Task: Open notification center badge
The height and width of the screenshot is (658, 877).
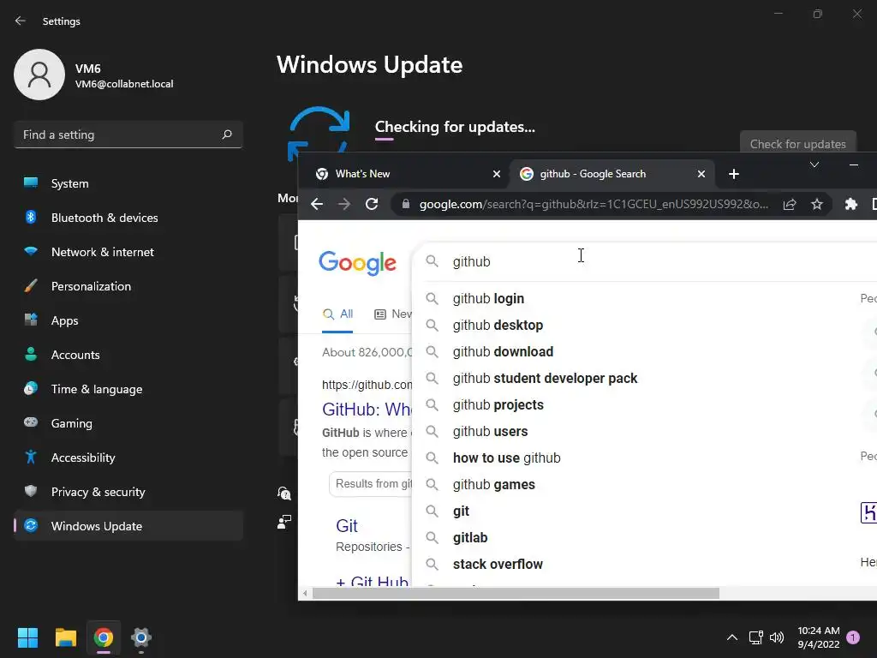Action: (853, 637)
